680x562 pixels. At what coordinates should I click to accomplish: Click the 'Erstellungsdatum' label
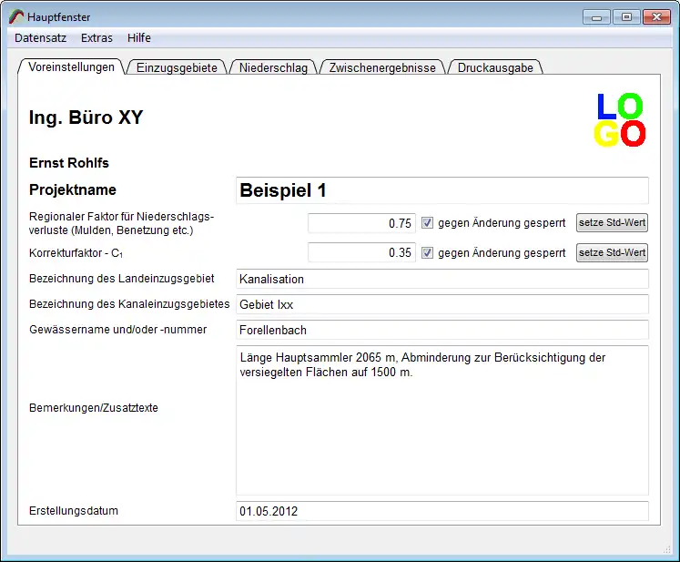74,511
